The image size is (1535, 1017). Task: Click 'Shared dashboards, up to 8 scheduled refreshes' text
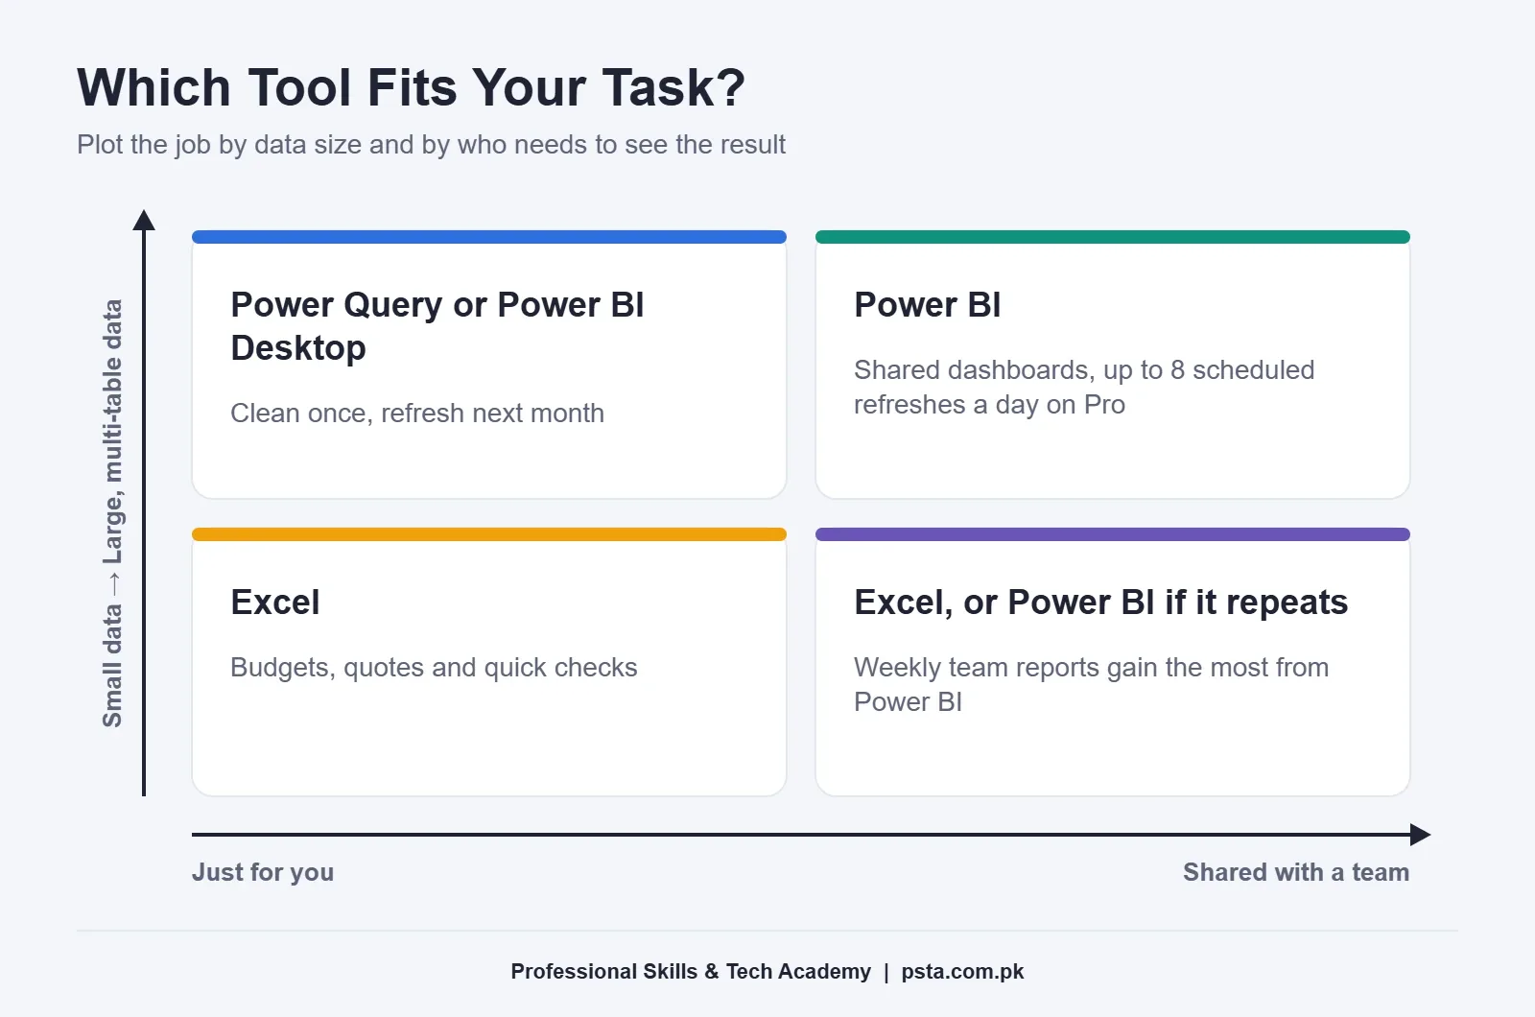tap(1084, 388)
